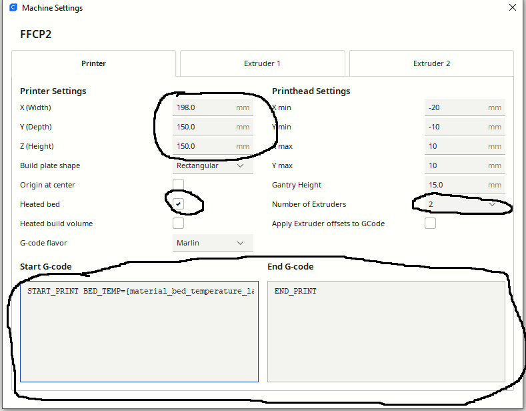Open the G-code flavor dropdown

[x=213, y=243]
